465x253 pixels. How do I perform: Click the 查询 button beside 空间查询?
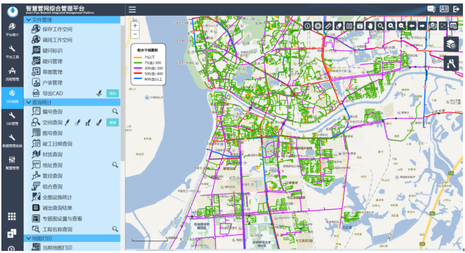point(112,123)
